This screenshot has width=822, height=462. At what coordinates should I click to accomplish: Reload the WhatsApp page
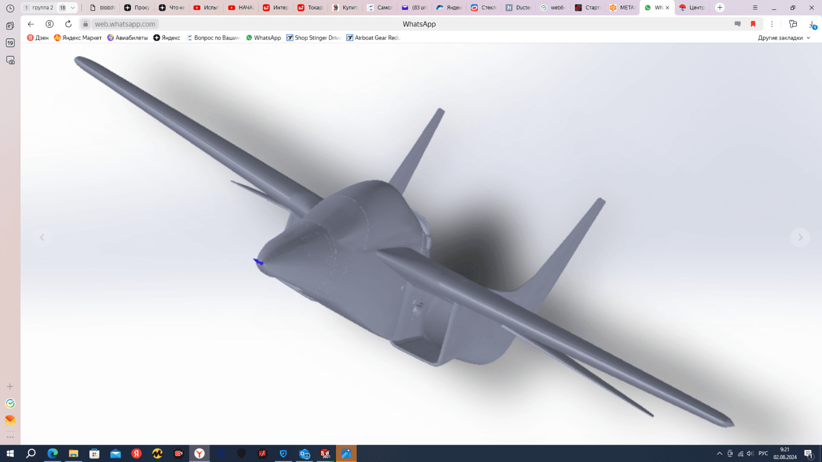68,24
